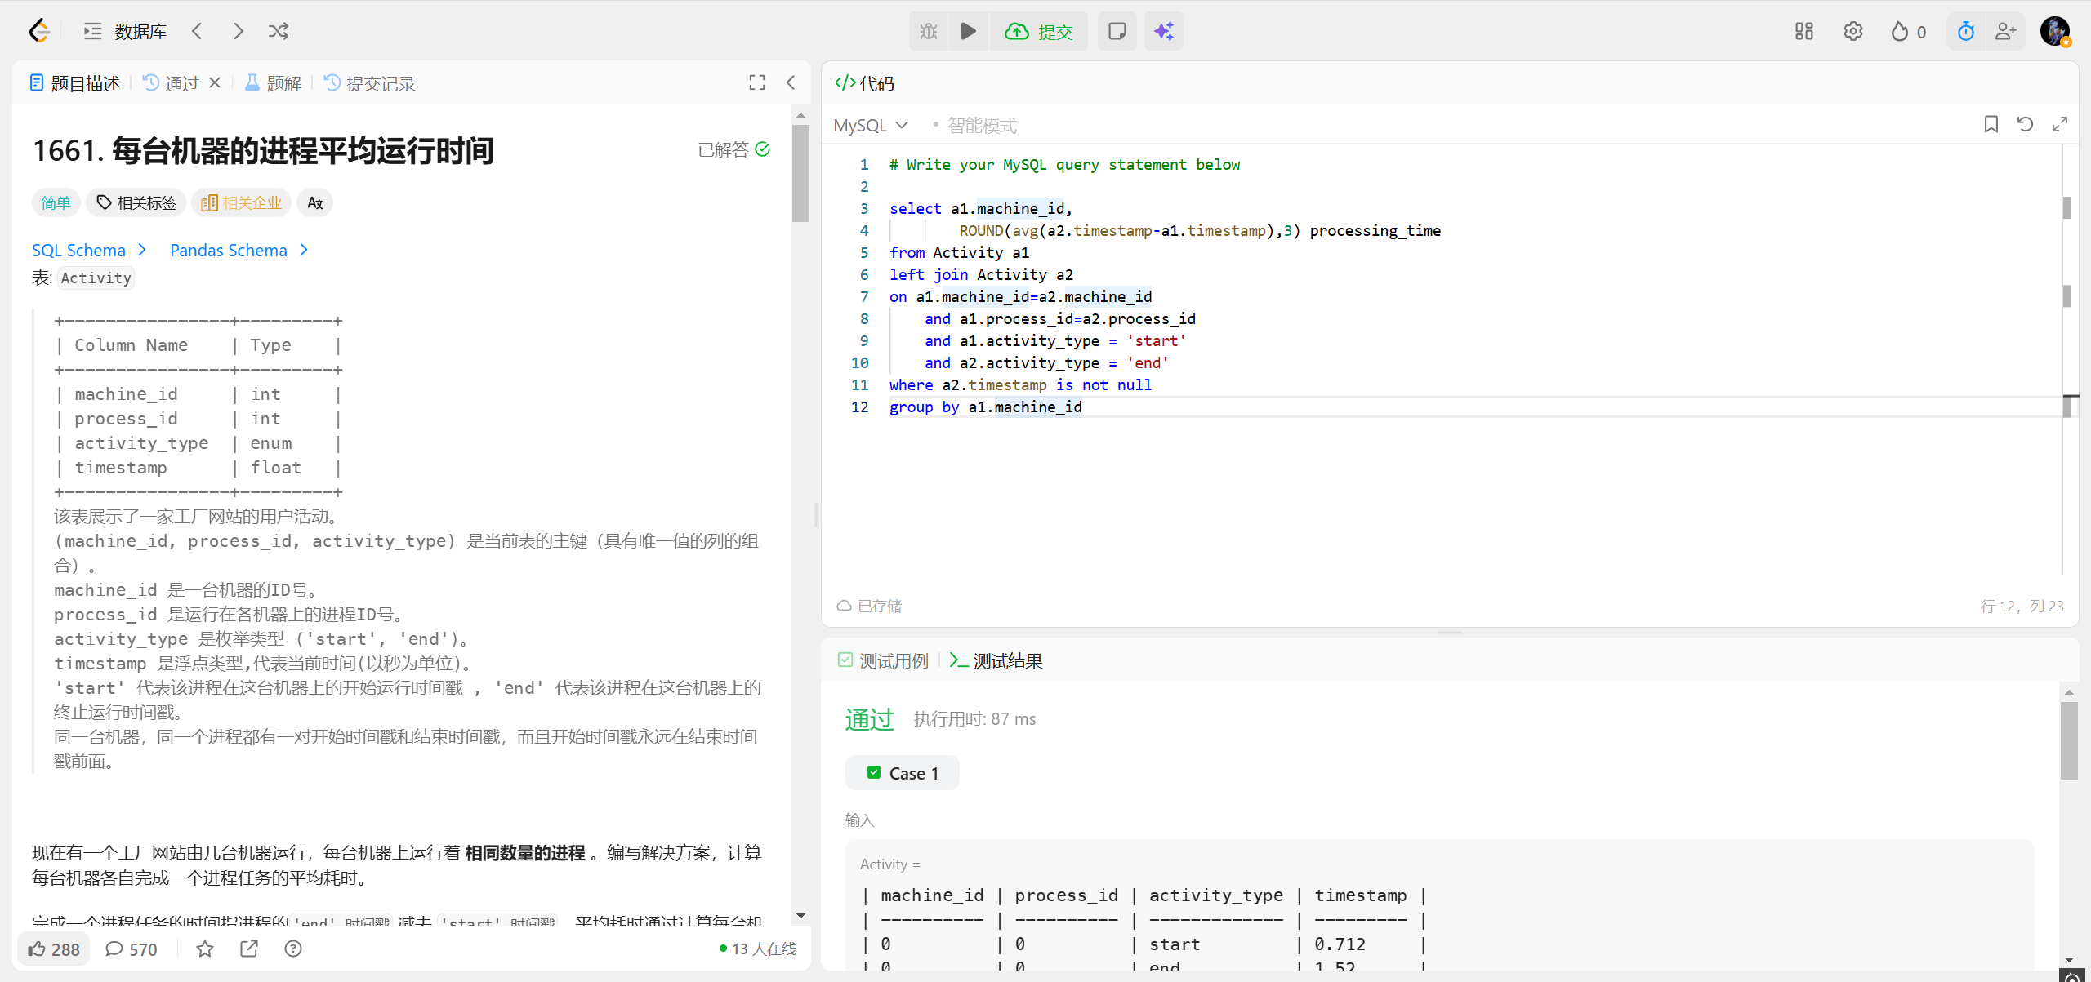Open the AI sparkle assistant icon

(1163, 31)
